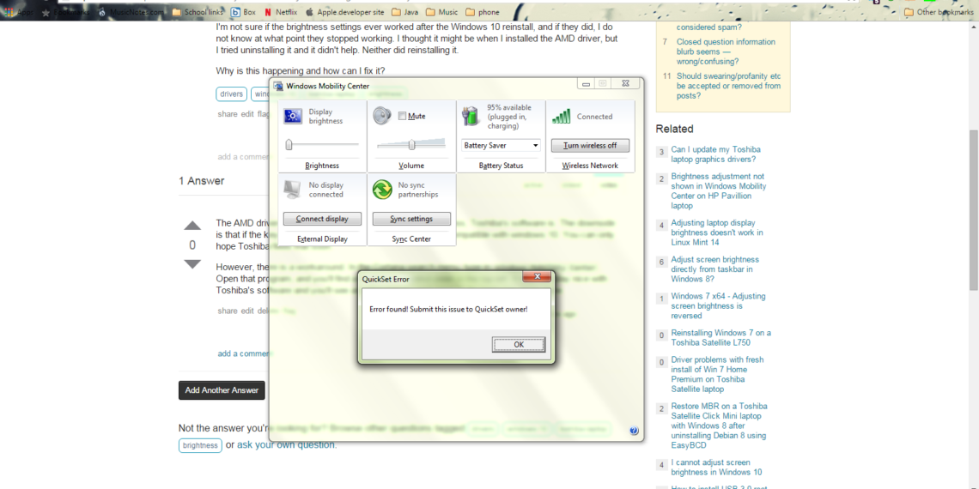Image resolution: width=979 pixels, height=489 pixels.
Task: Click edit under the answer
Action: pyautogui.click(x=248, y=311)
